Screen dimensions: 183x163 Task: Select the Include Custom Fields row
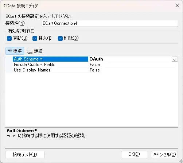click(91, 65)
